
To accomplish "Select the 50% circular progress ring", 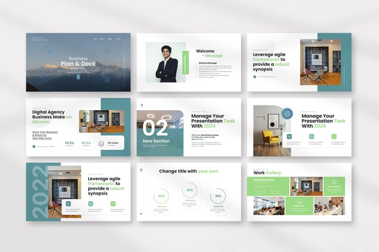I will (161, 196).
